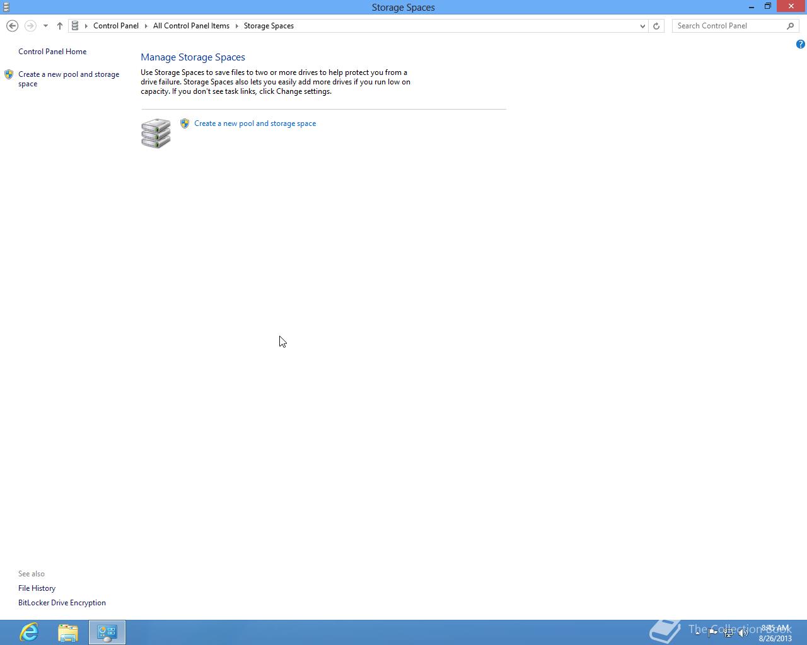
Task: Close the Storage Spaces window
Action: 792,7
